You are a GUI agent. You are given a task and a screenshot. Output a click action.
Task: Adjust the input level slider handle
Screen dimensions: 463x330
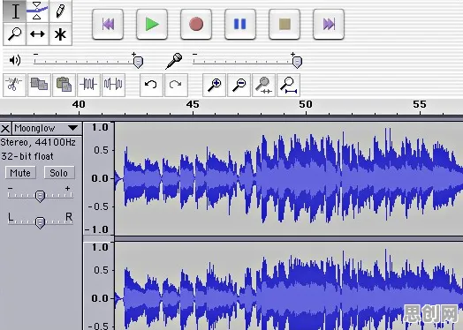[x=297, y=62]
